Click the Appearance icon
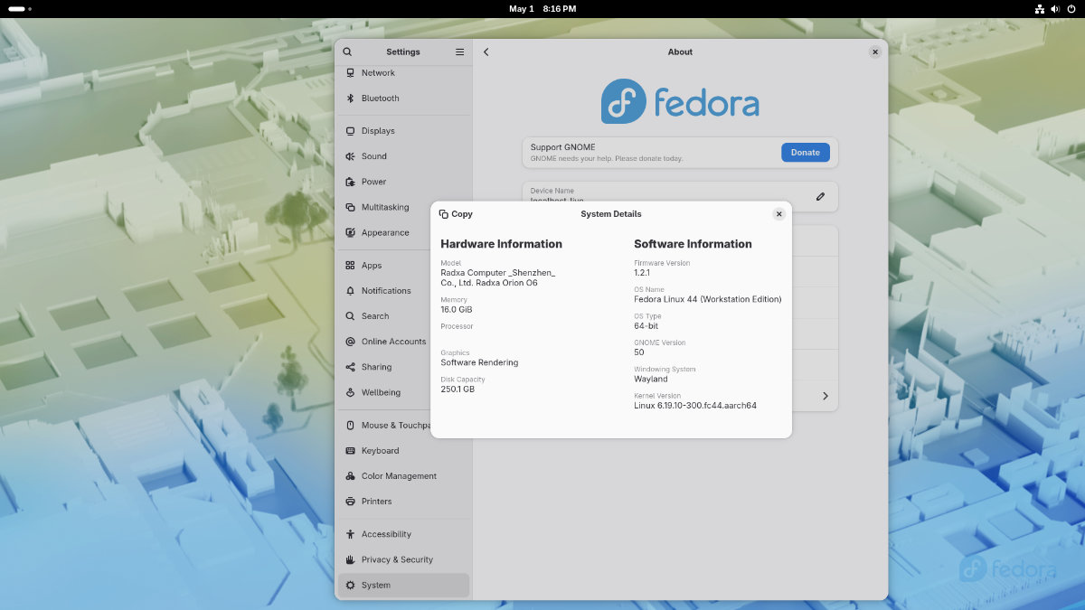The width and height of the screenshot is (1085, 610). pos(350,232)
